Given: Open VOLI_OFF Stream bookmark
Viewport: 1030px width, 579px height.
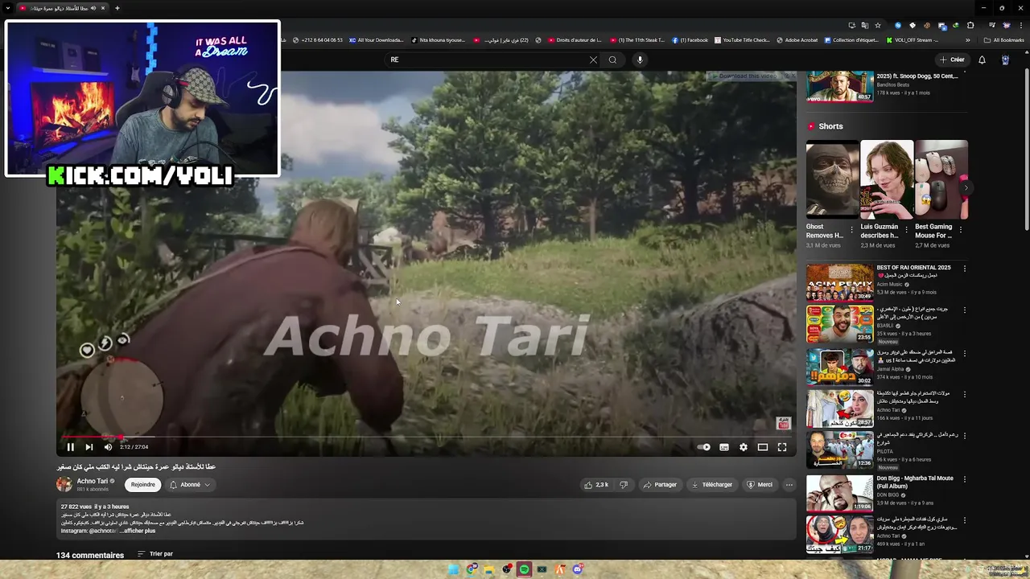Looking at the screenshot, I should 913,40.
